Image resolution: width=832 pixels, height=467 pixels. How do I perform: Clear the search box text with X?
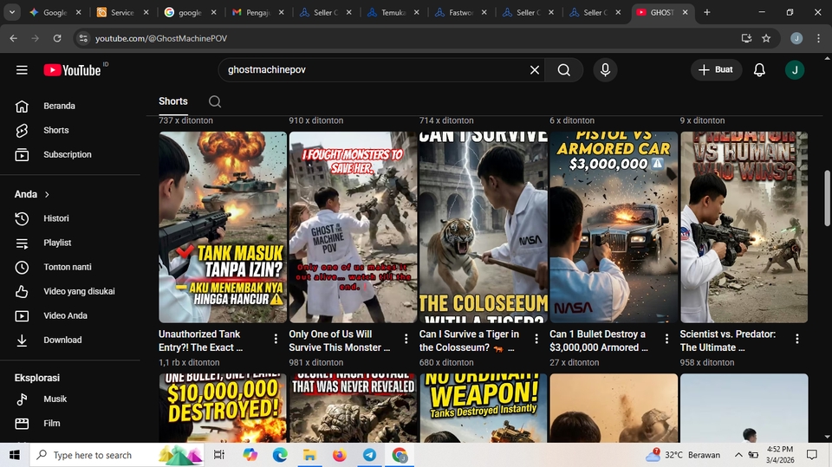[x=535, y=70]
